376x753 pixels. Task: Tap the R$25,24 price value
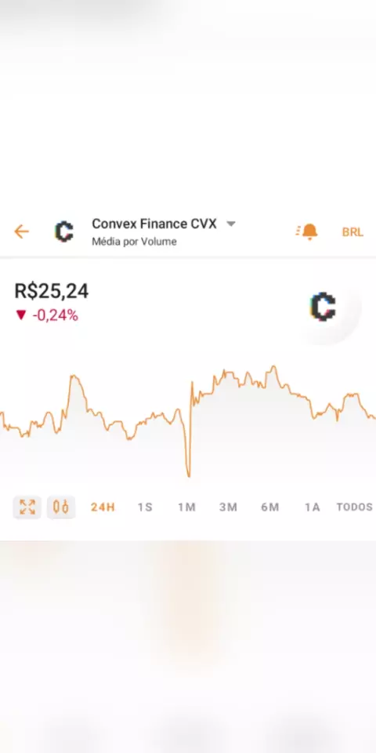click(x=52, y=292)
